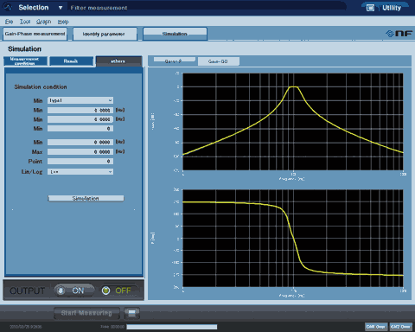Turn OUTPUT ON
The image size is (415, 332).
tap(73, 290)
